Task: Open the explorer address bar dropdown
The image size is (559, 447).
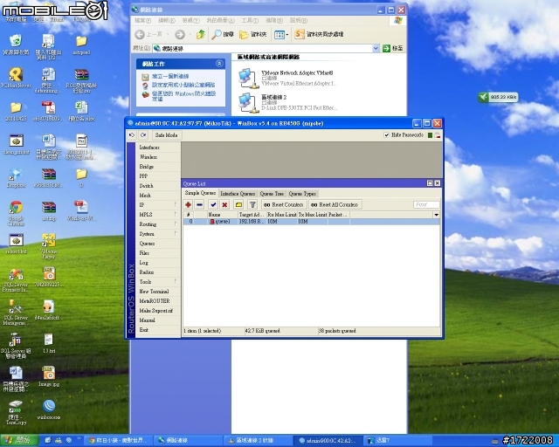Action: pyautogui.click(x=376, y=48)
